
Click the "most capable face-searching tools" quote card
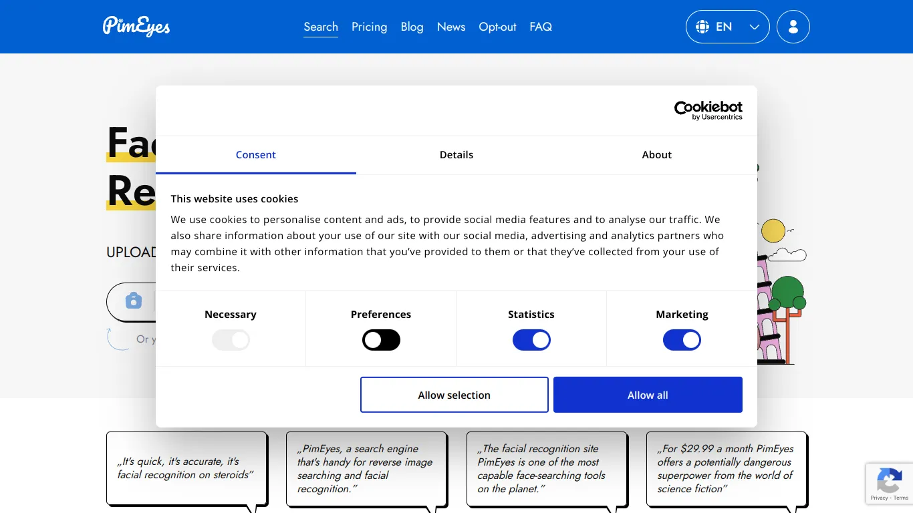coord(547,469)
